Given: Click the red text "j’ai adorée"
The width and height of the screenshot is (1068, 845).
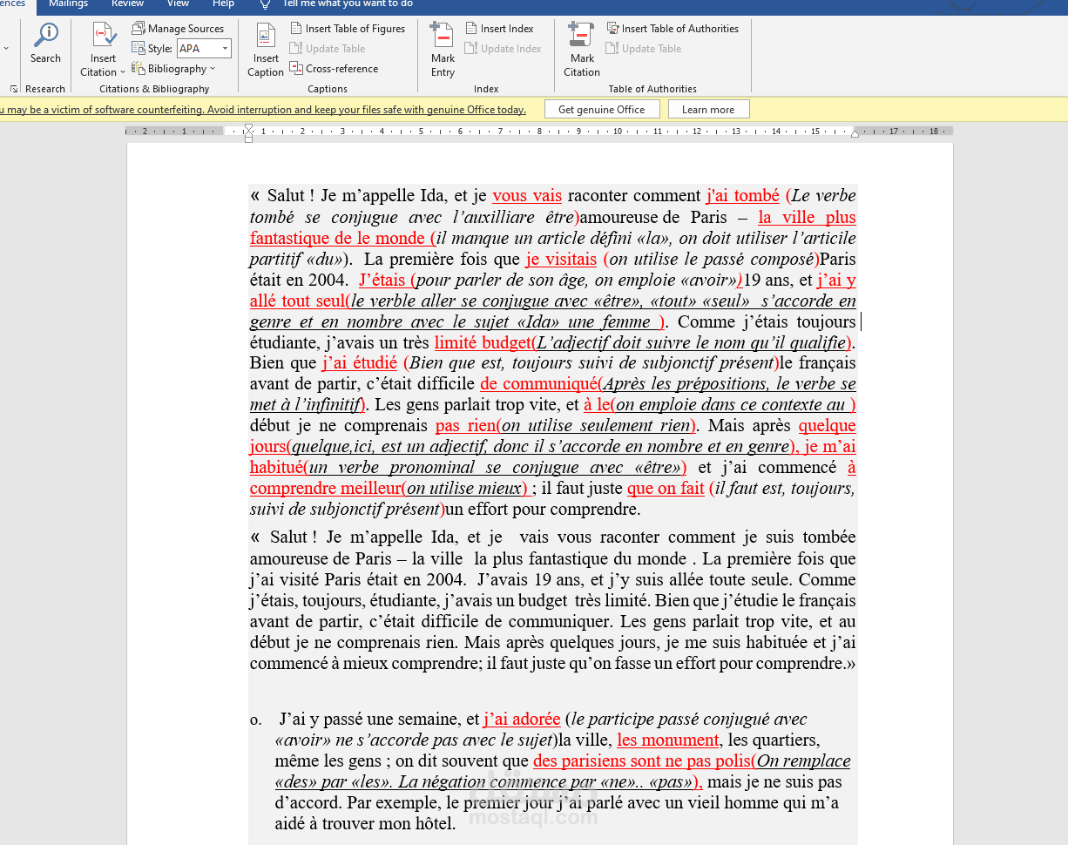Looking at the screenshot, I should coord(522,720).
